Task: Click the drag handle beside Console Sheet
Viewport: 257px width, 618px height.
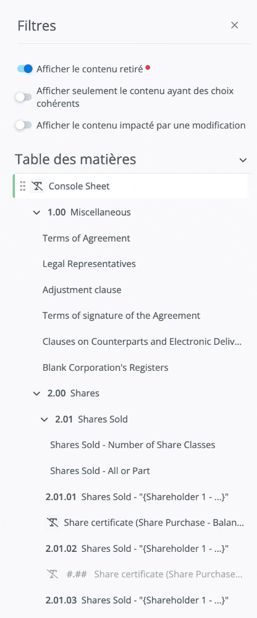Action: tap(22, 185)
